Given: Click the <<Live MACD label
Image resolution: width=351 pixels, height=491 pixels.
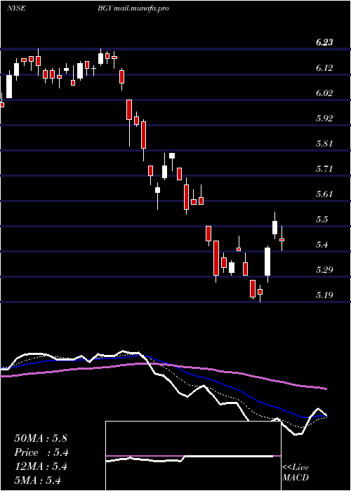Looking at the screenshot, I should click(296, 473).
